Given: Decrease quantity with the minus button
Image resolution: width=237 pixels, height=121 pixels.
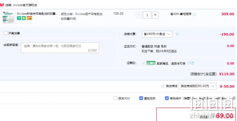Looking at the screenshot, I should point(139,15).
